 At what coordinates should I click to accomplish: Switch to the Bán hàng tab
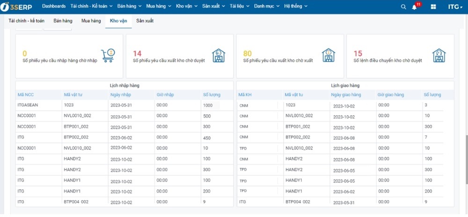tap(63, 21)
